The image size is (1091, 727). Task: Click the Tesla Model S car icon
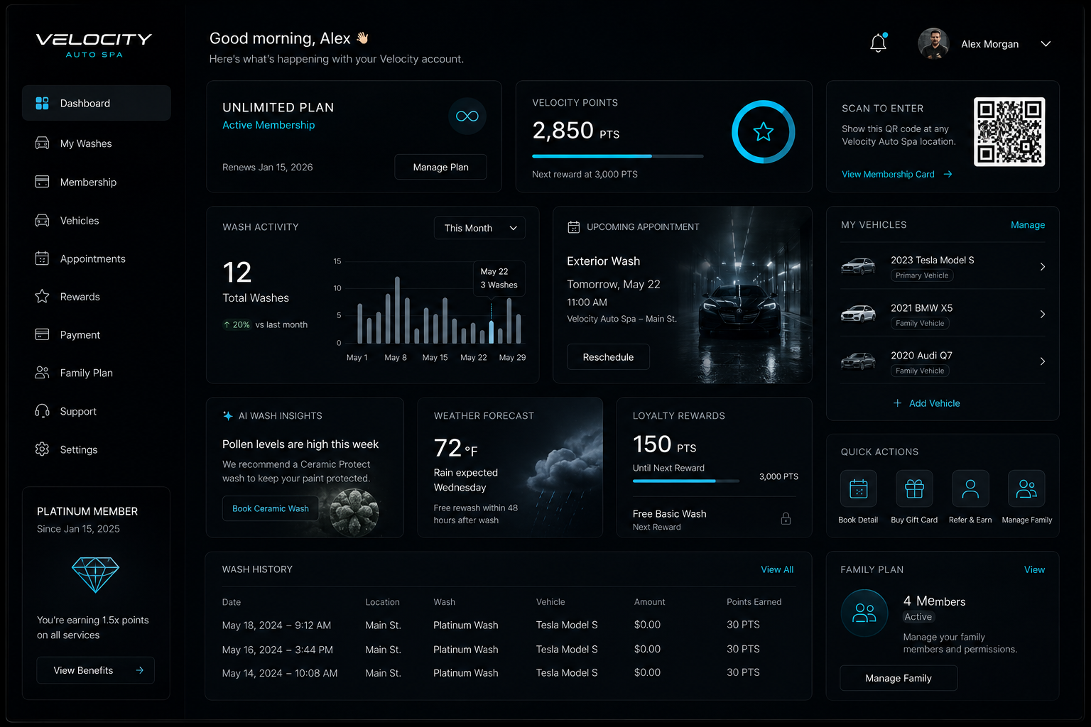tap(858, 267)
